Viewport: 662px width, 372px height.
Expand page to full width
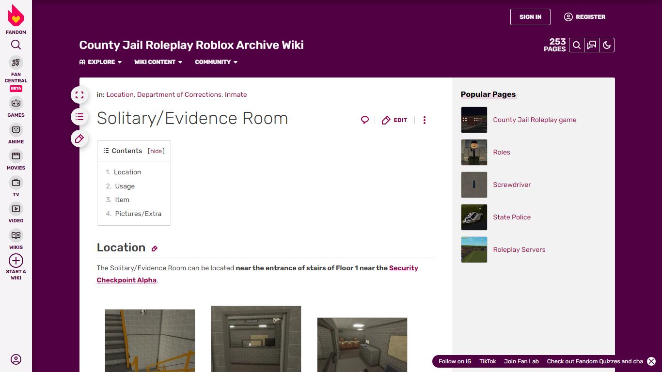point(79,95)
